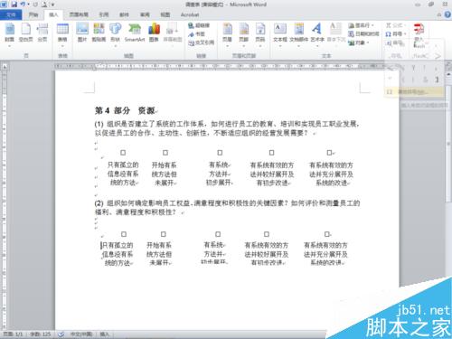
Task: Tick checkbox above 有系统方法并 in question (1)
Action: pos(220,153)
